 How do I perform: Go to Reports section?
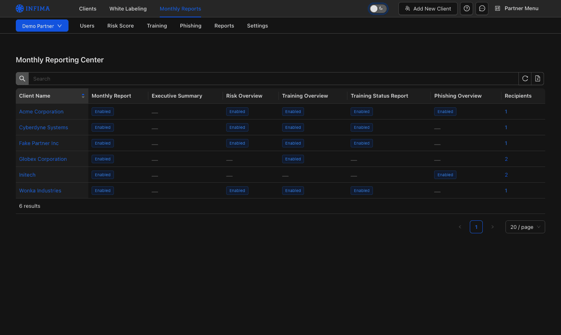(x=224, y=26)
